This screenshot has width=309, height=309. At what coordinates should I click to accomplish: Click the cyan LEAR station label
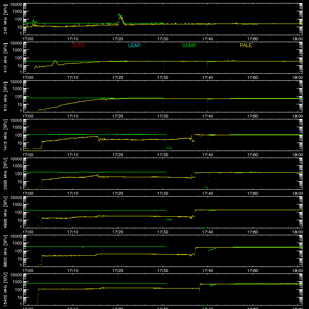(x=134, y=45)
